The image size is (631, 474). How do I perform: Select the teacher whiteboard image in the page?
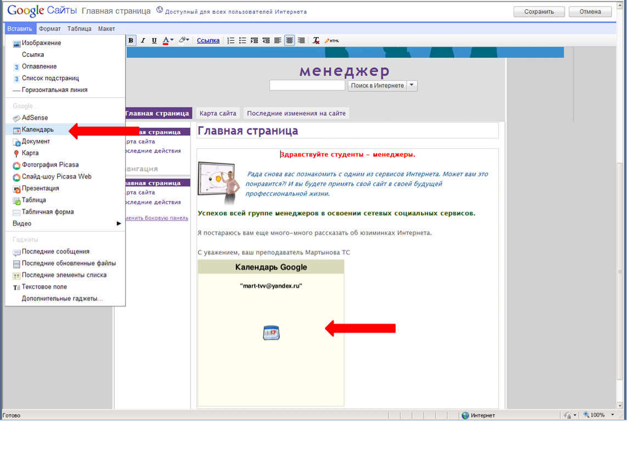[218, 183]
